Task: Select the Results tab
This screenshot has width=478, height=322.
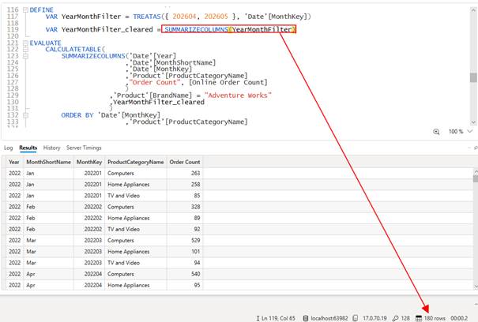Action: coord(28,148)
